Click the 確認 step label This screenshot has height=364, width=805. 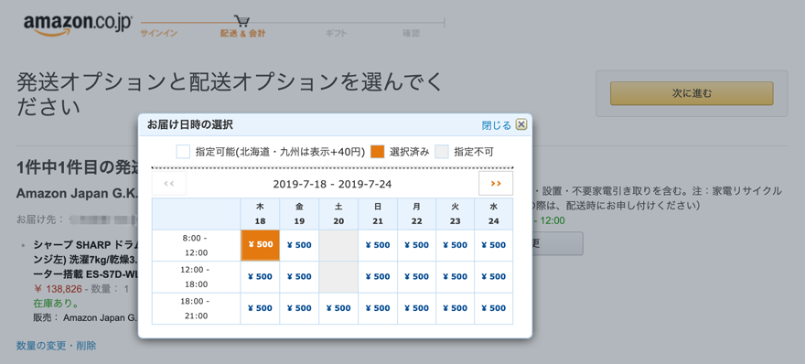(412, 33)
